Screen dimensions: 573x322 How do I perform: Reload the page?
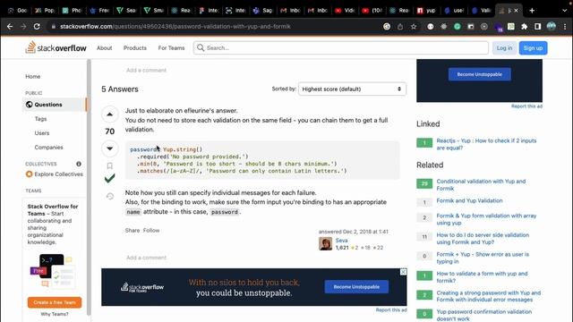pos(37,26)
